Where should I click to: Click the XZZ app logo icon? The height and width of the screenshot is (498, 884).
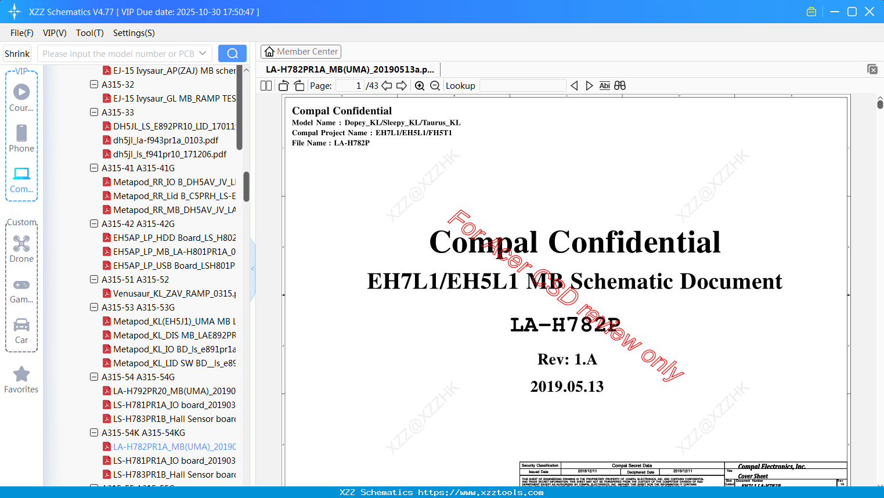pos(15,12)
